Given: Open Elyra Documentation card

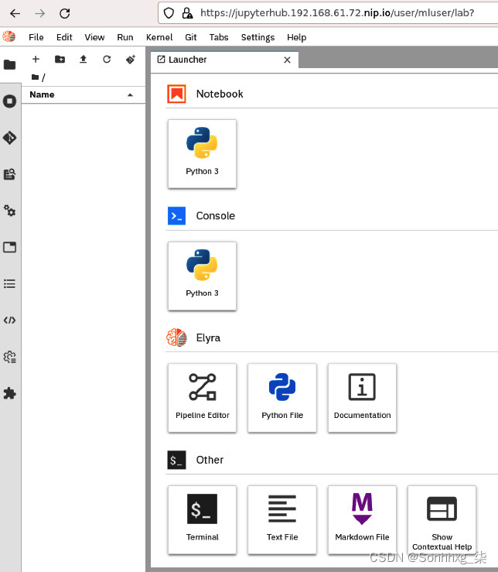Looking at the screenshot, I should 362,398.
